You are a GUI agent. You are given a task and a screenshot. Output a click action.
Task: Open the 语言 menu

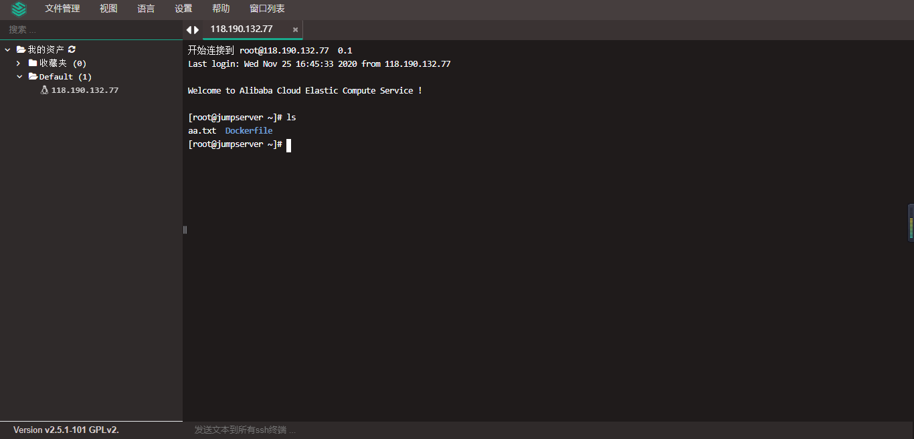[146, 9]
